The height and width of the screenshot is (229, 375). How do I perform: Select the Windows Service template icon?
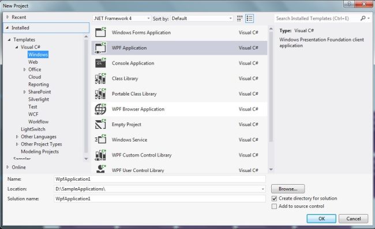tap(100, 140)
